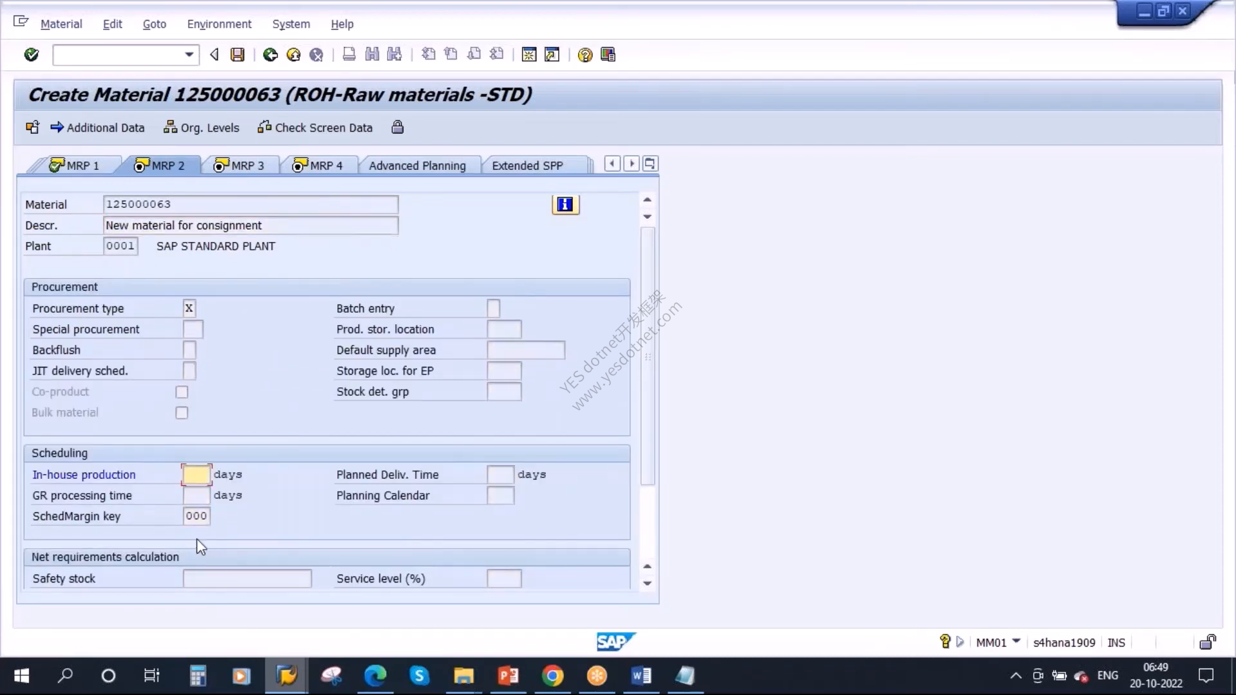Viewport: 1236px width, 695px height.
Task: Click the Find Next binoculars icon
Action: pos(395,55)
